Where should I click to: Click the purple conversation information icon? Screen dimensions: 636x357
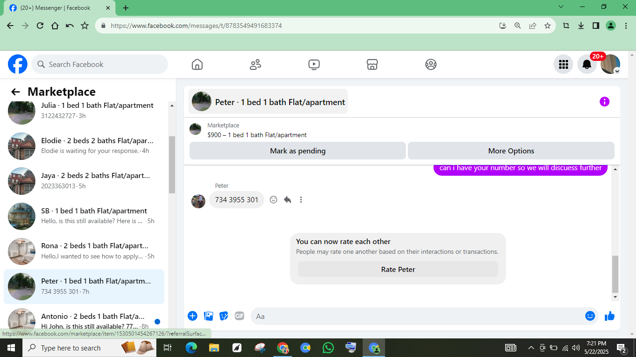tap(604, 102)
